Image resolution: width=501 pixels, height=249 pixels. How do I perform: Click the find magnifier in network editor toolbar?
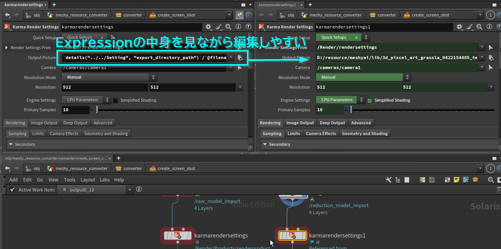pyautogui.click(x=491, y=180)
